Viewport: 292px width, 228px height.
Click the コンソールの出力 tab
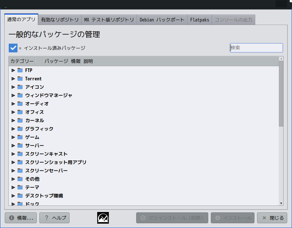(233, 20)
